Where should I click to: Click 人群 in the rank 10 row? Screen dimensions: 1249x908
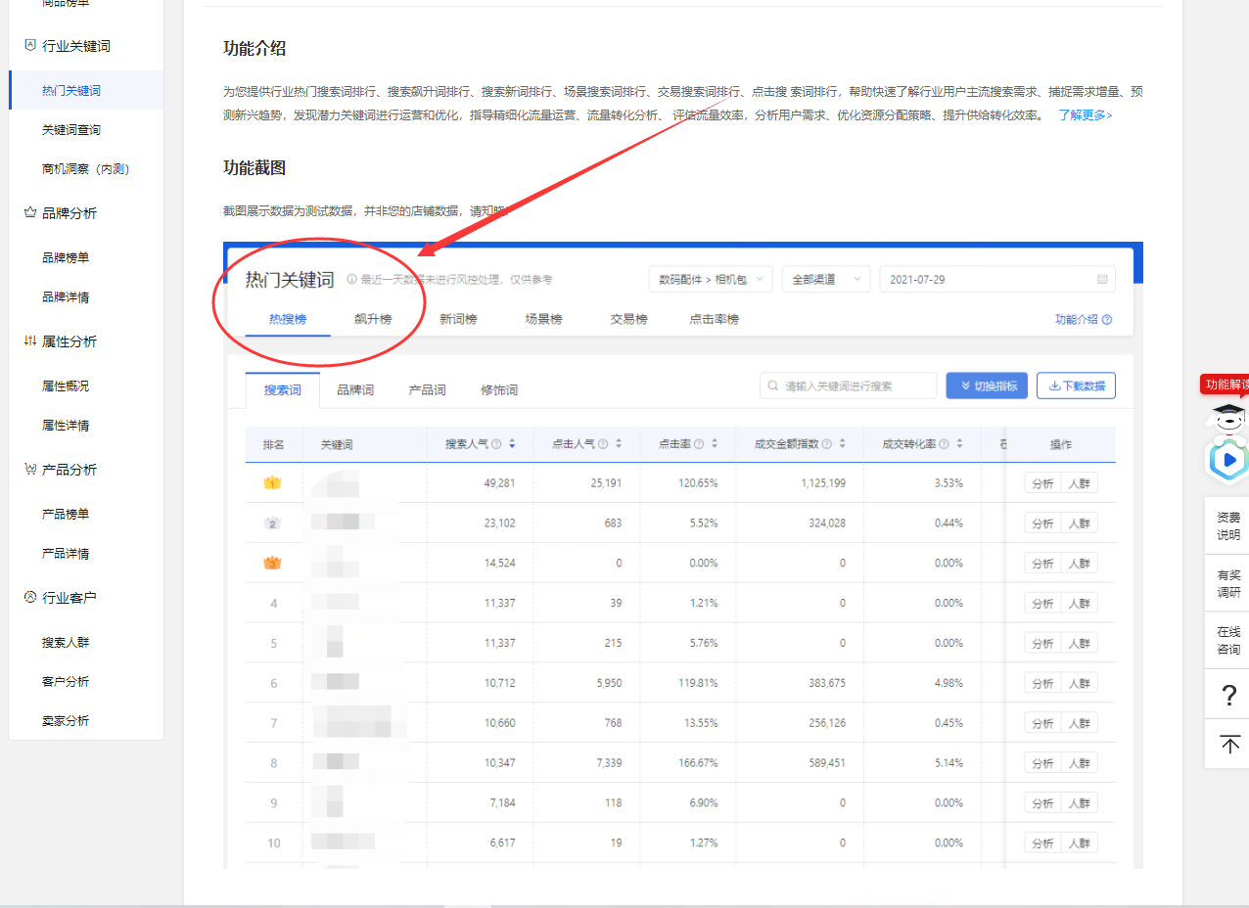tap(1079, 842)
